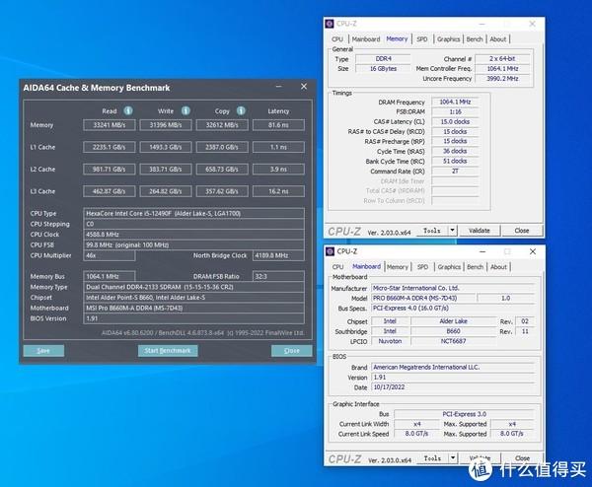Switch to CPU tab in upper CPU-Z window
This screenshot has width=592, height=487.
pos(337,39)
